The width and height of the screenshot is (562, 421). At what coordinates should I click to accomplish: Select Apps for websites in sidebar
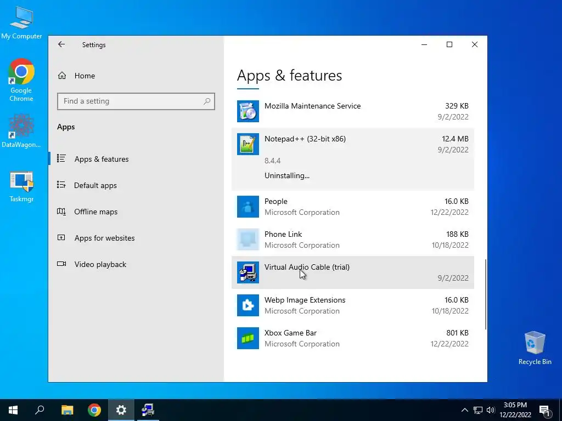(104, 238)
